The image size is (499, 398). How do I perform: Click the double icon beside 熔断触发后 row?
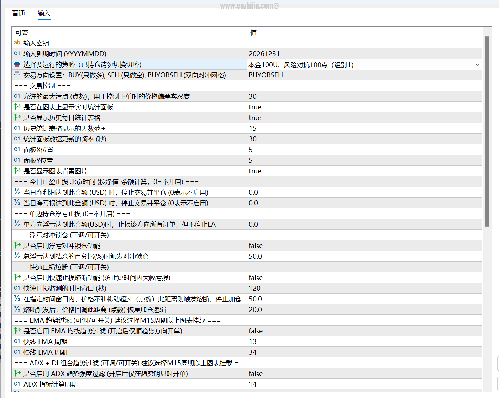click(17, 309)
